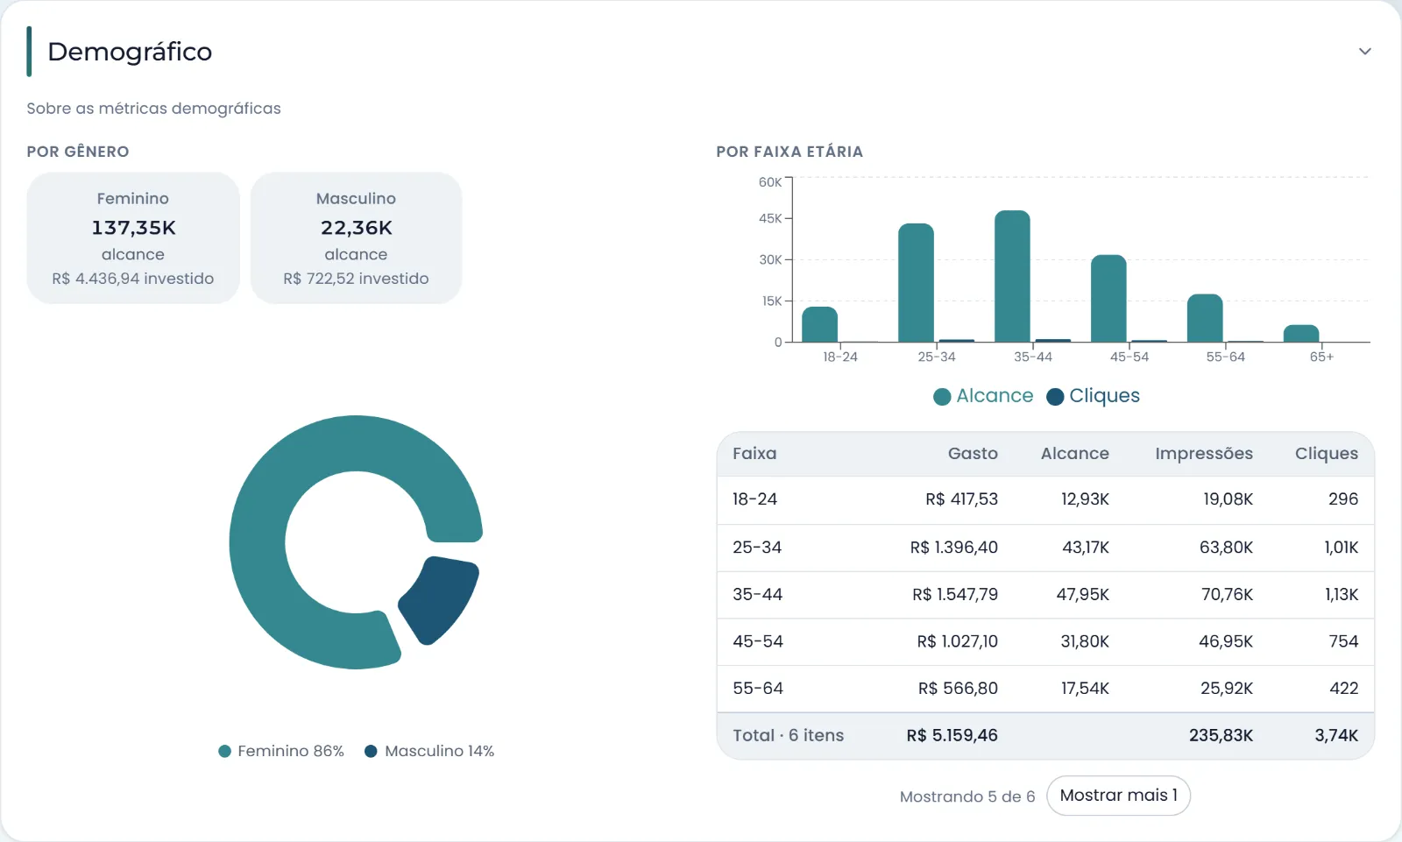Click the 63,80K impressions value
Image resolution: width=1402 pixels, height=842 pixels.
click(x=1226, y=548)
